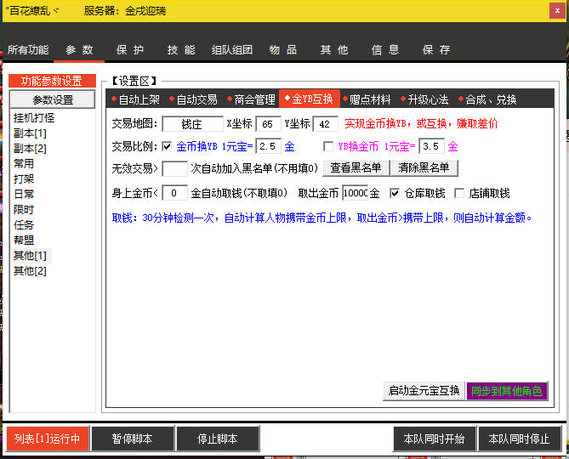Viewport: 569px width, 459px height.
Task: Uncheck the 金币换YB checkbox
Action: pos(167,146)
